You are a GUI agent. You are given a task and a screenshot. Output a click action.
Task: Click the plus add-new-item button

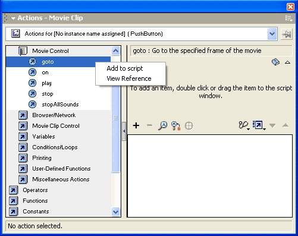[136, 125]
